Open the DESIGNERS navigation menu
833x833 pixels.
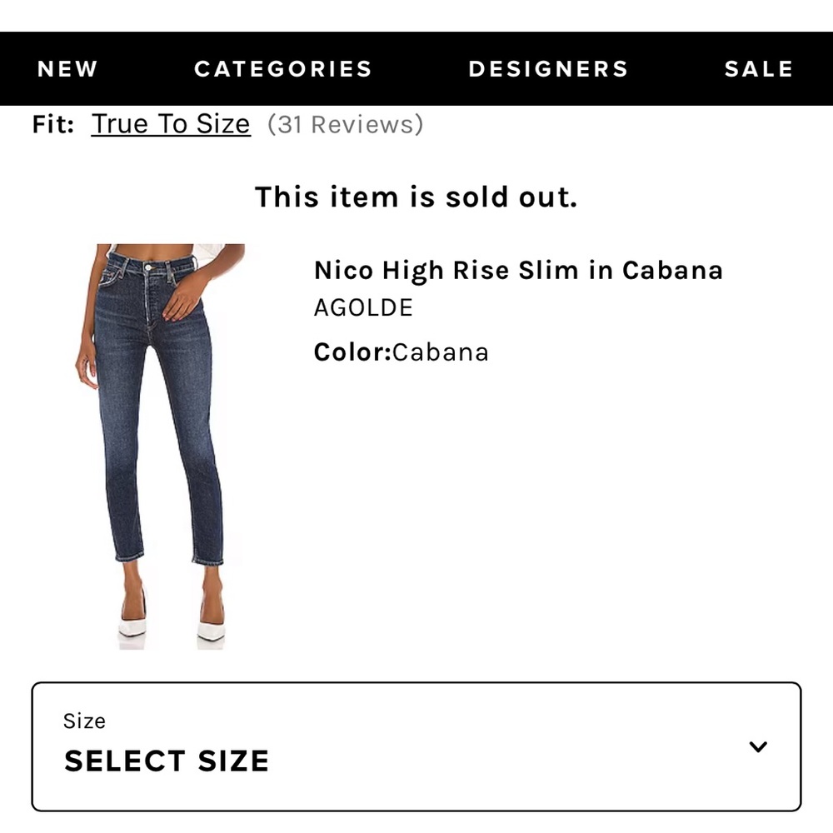pos(548,68)
